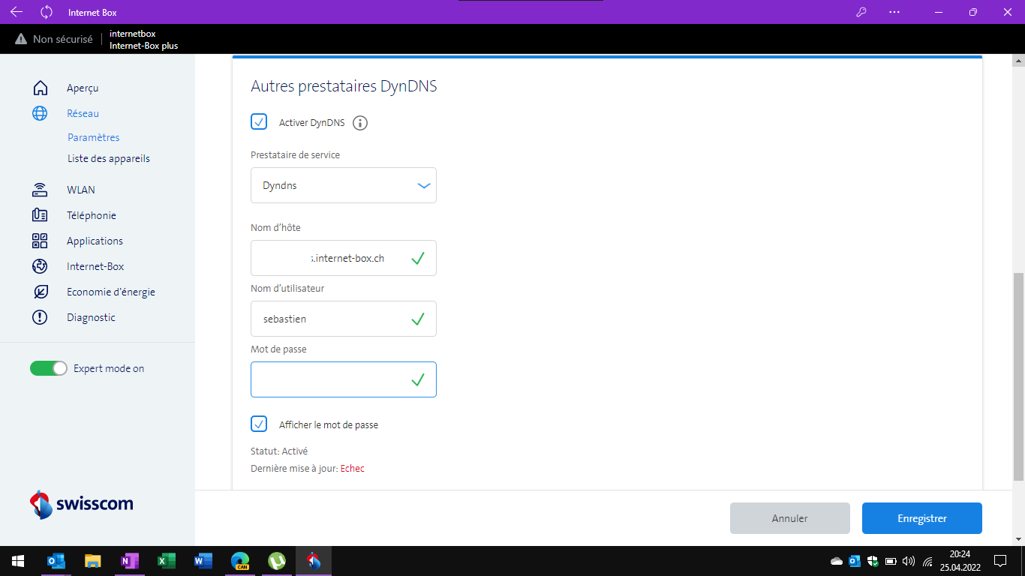Click the Enregistrer button

[921, 518]
